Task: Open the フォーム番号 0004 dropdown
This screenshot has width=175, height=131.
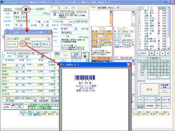Action: click(49, 39)
